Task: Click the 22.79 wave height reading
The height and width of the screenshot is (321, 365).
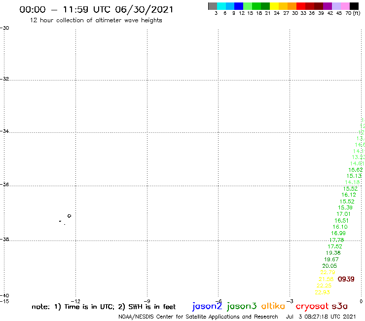Action: [x=328, y=272]
